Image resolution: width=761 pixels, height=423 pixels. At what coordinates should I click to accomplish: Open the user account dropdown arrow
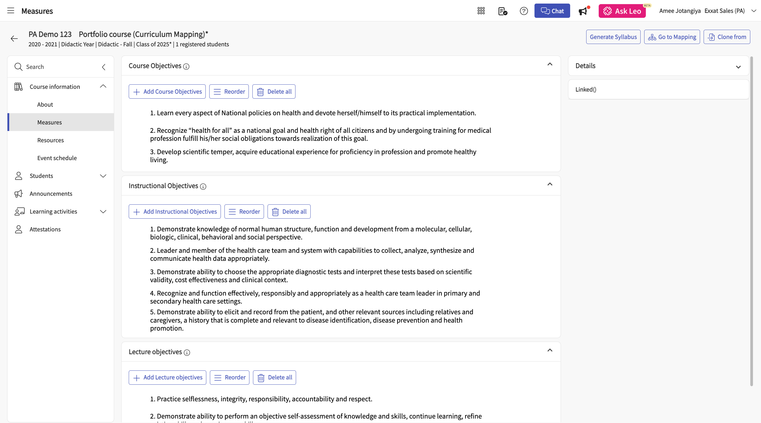click(x=754, y=11)
